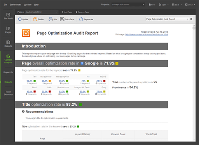Click the report's vertical scrollbar
This screenshot has height=145, width=199.
pos(194,82)
